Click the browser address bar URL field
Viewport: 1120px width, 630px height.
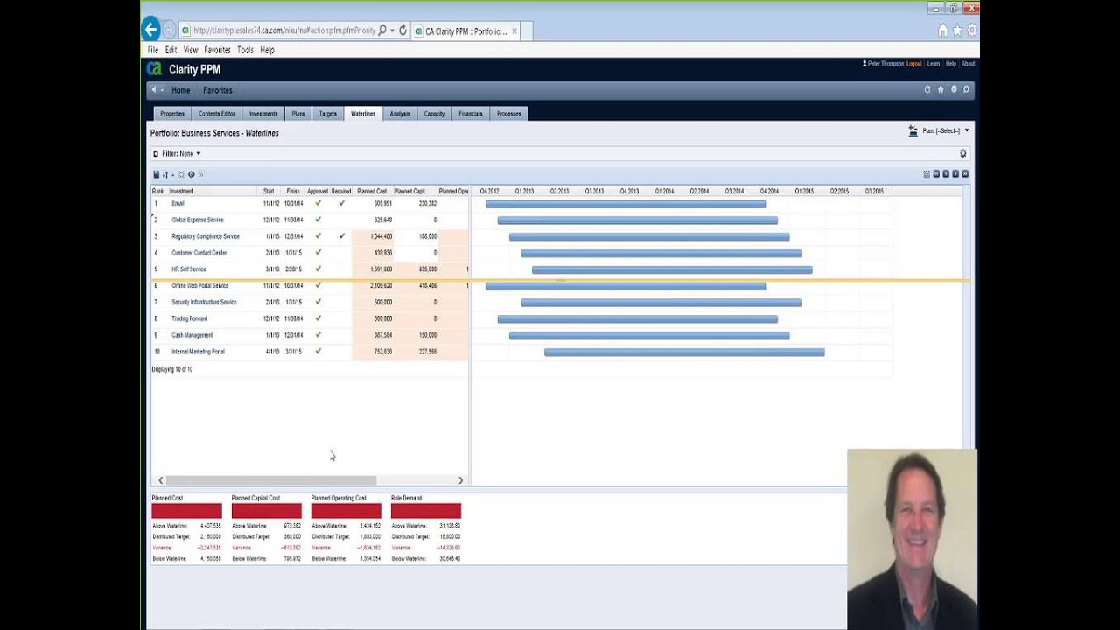coord(283,30)
